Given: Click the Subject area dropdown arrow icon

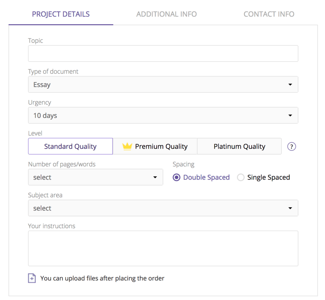Looking at the screenshot, I should [290, 208].
